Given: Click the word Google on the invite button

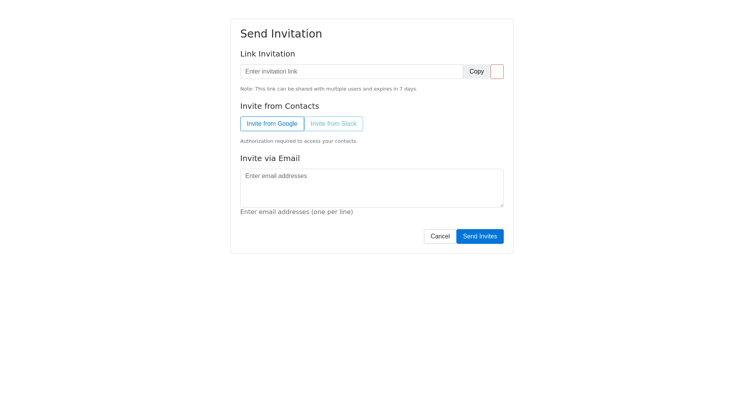Looking at the screenshot, I should click(287, 124).
